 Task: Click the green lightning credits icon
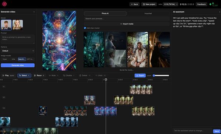[210, 4]
